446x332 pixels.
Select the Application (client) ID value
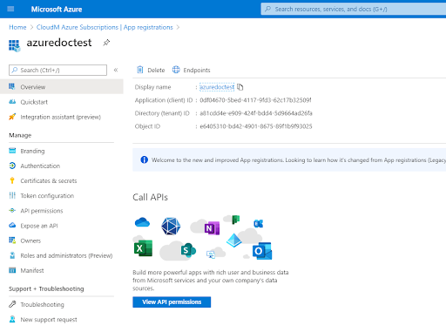[255, 100]
